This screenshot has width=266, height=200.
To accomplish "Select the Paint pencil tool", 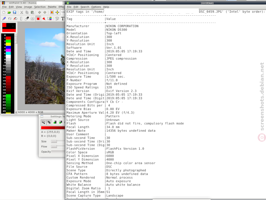I will [4, 19].
